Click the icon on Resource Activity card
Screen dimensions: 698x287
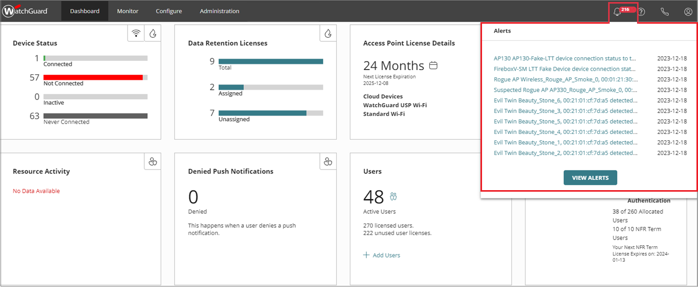pyautogui.click(x=152, y=162)
